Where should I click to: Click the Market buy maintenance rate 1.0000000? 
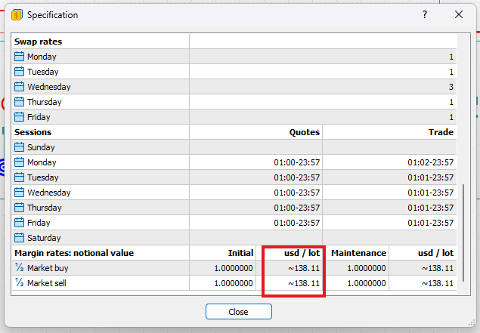pyautogui.click(x=367, y=268)
